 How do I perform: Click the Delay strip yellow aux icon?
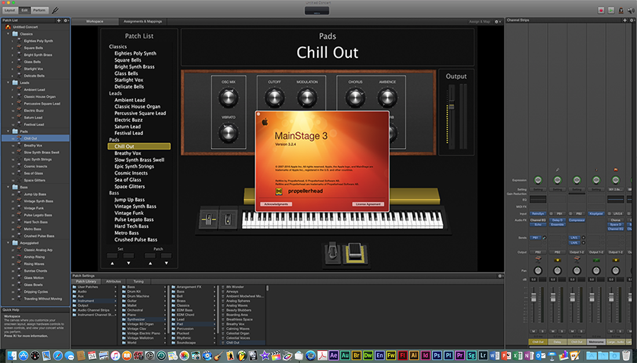[557, 259]
